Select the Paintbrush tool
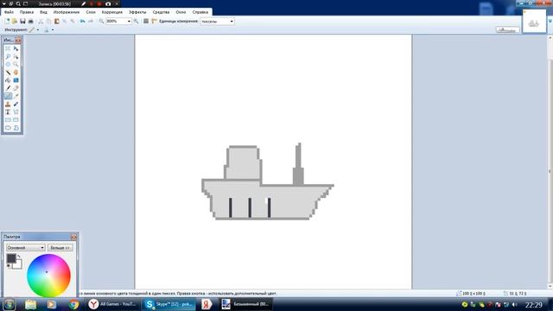The image size is (553, 311). (x=8, y=88)
